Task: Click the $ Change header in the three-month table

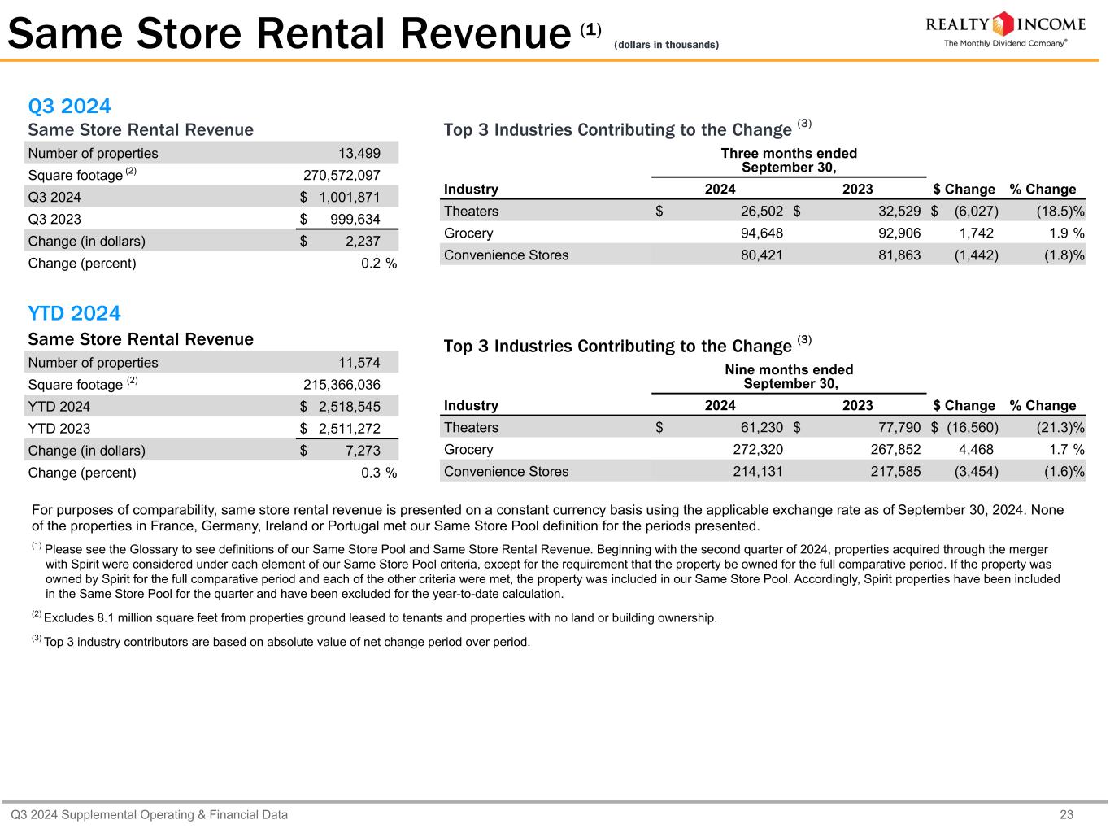Action: point(964,189)
